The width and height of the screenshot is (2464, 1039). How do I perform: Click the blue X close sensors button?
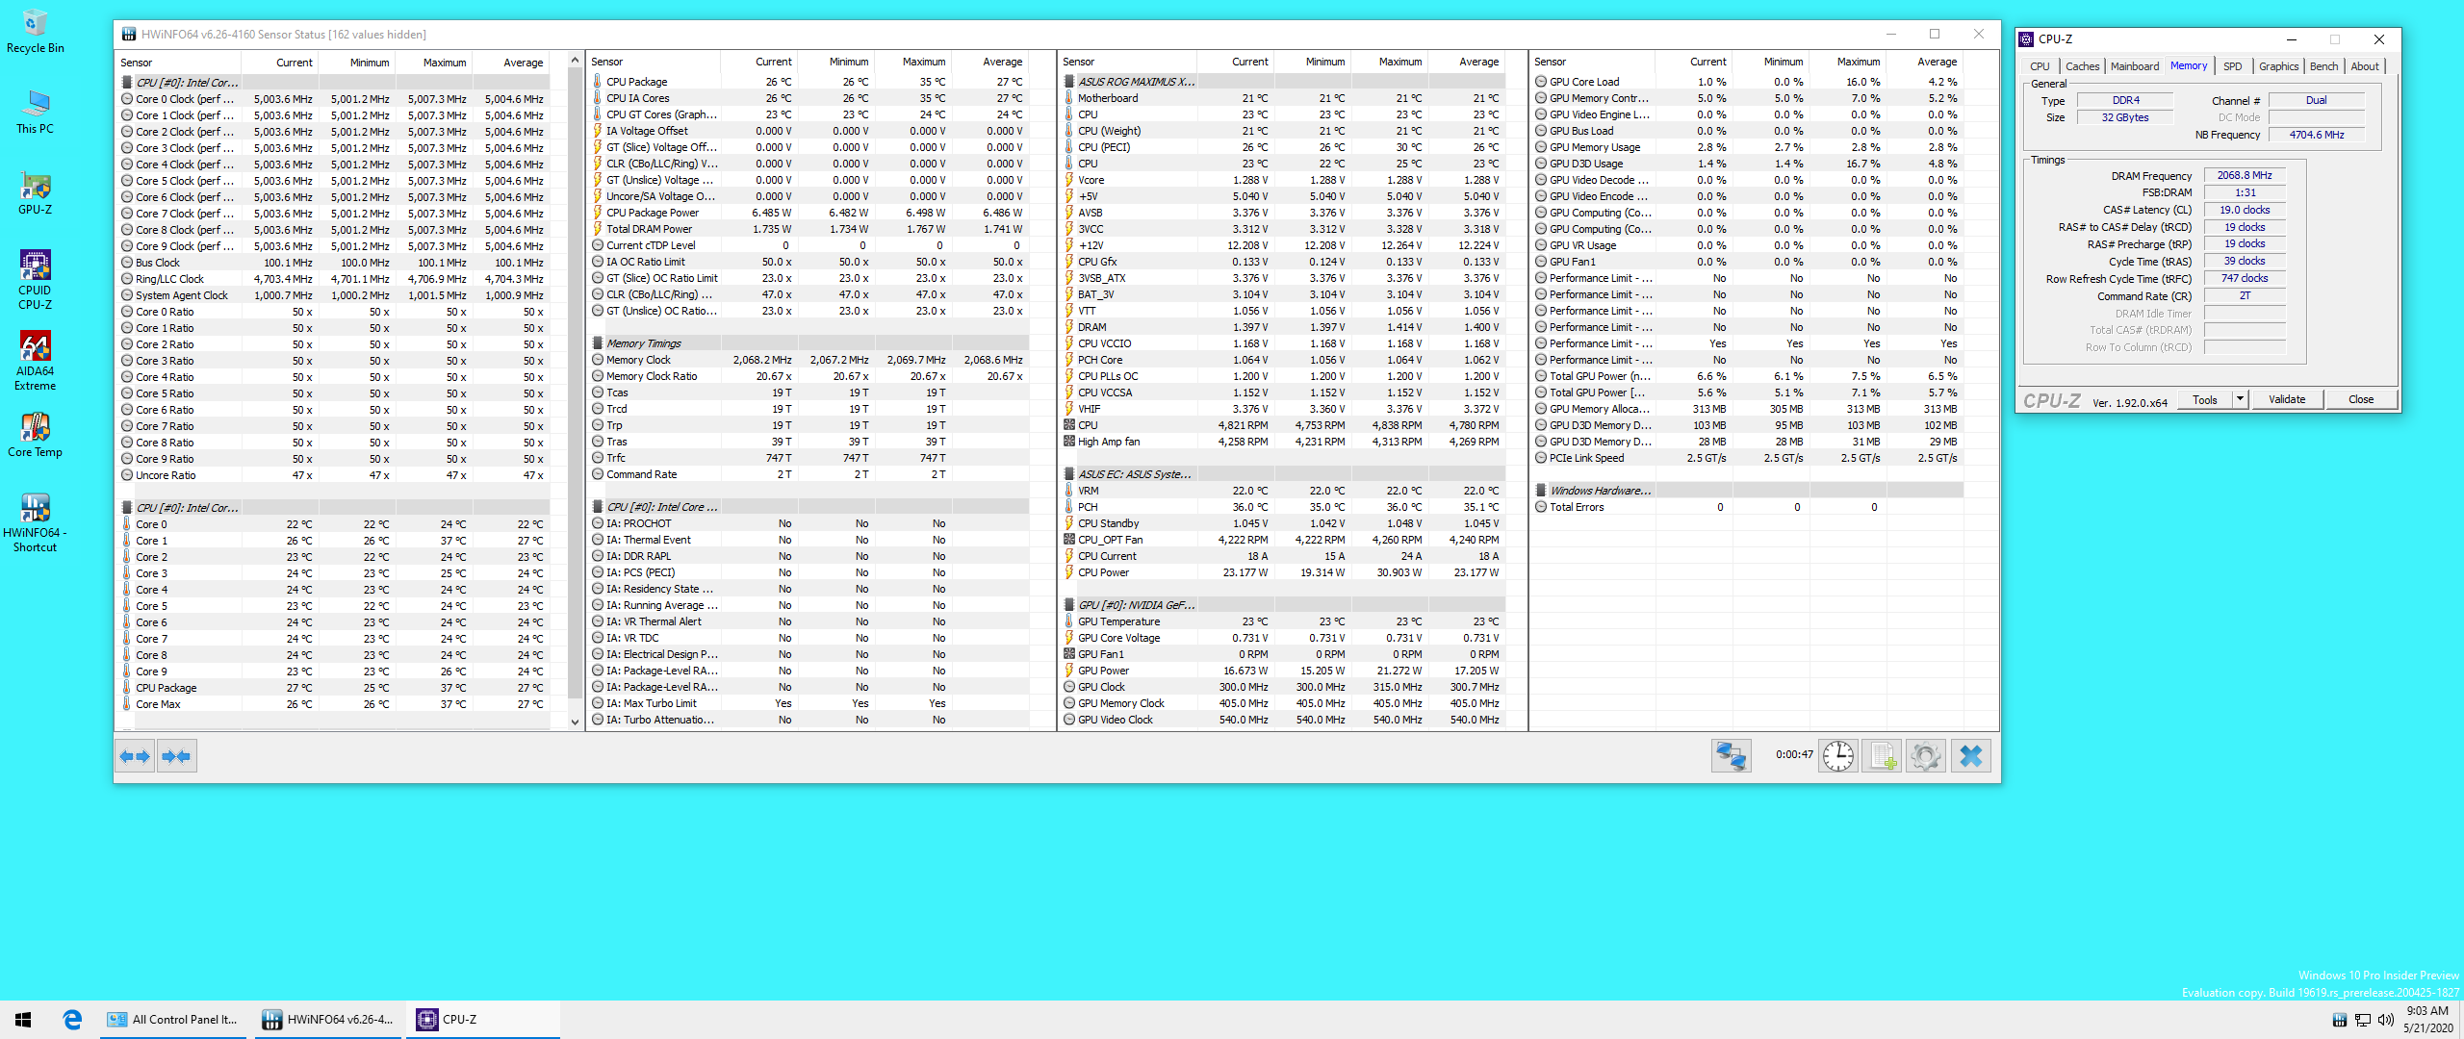[x=1970, y=756]
